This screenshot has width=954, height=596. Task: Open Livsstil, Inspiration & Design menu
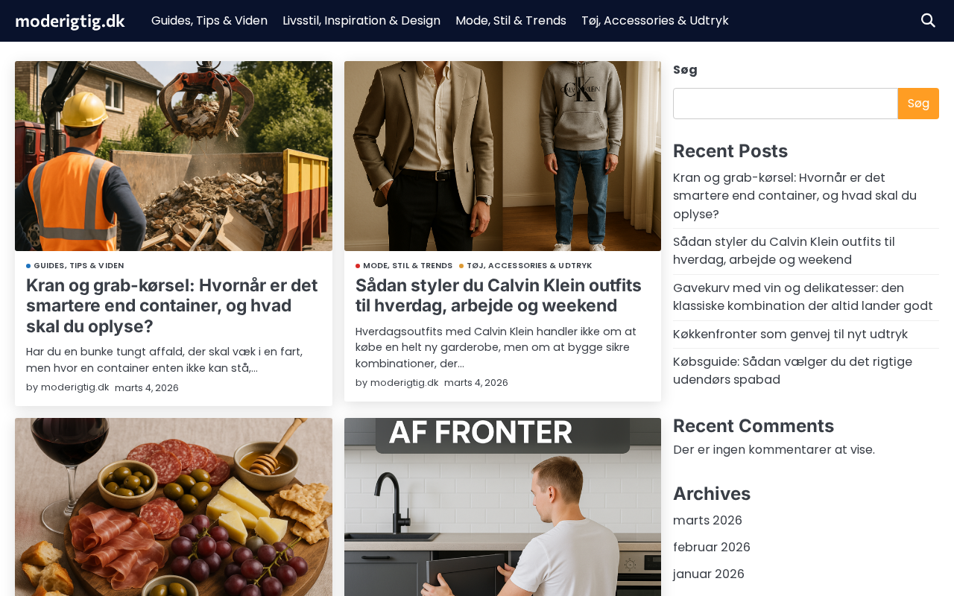coord(361,21)
